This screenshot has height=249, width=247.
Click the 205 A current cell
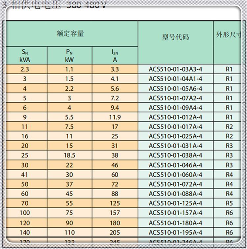pos(115,232)
